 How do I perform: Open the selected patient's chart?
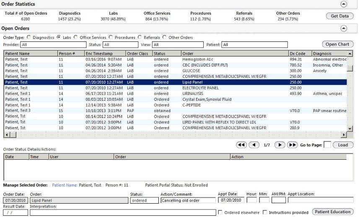point(337,44)
